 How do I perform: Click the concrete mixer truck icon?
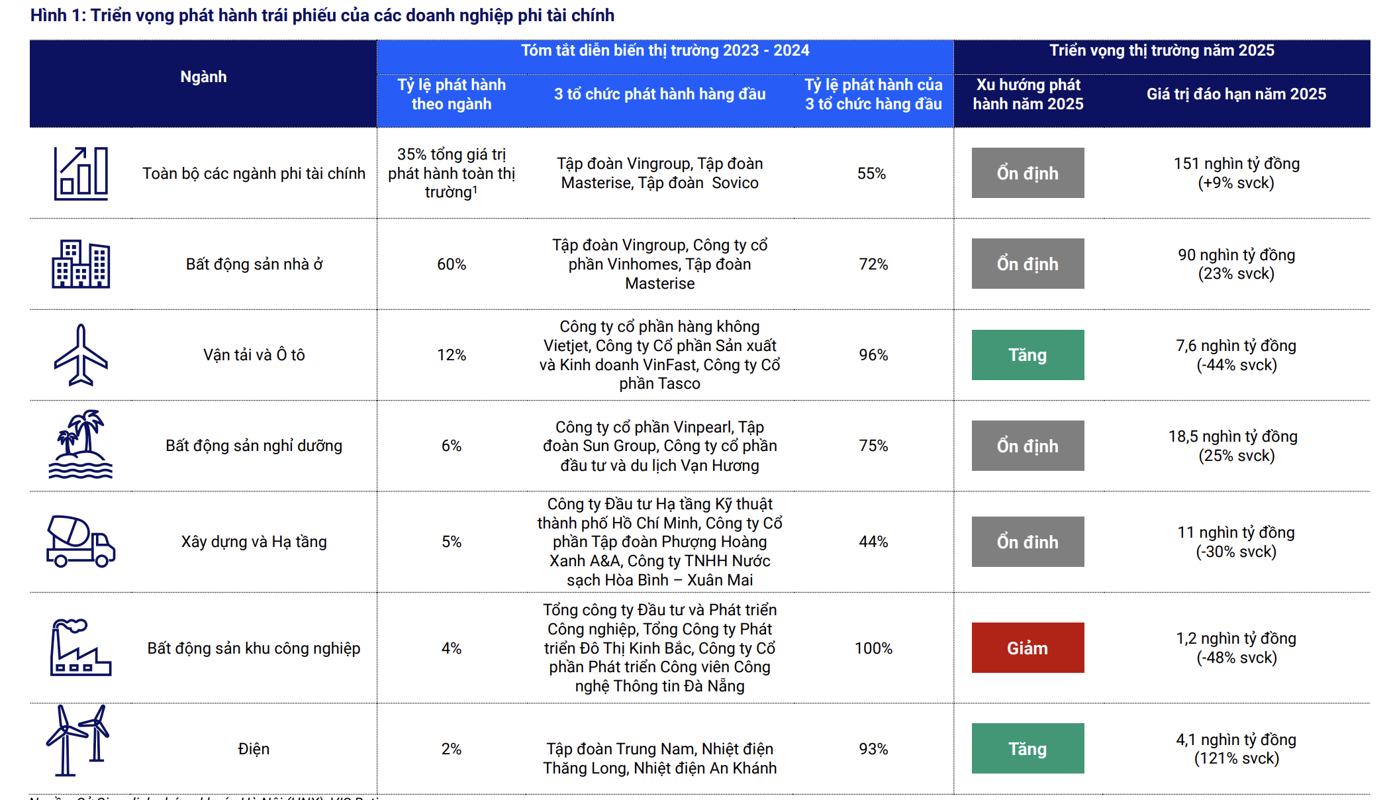click(x=81, y=541)
